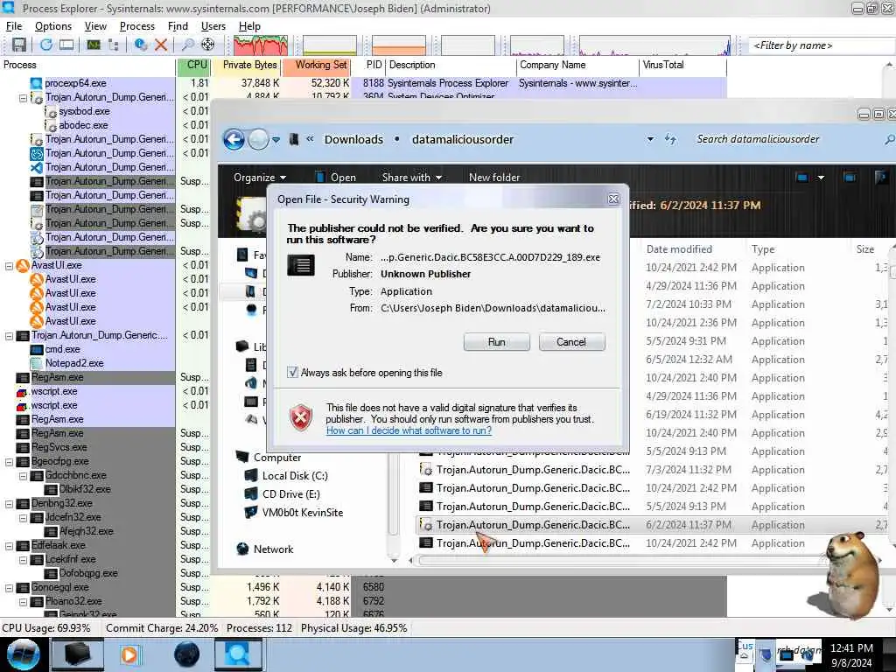Collapse the Edfelaak.exe process tree
The height and width of the screenshot is (672, 896).
[x=9, y=546]
